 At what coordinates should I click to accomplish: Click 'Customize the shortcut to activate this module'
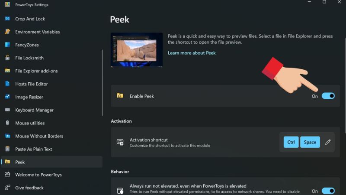point(170,146)
